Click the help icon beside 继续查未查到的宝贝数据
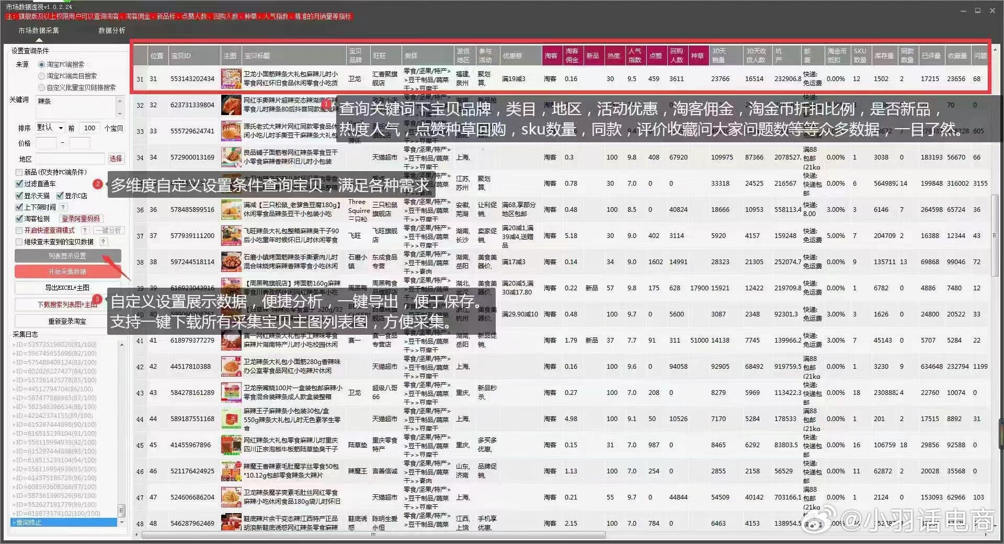The height and width of the screenshot is (544, 1004). [x=104, y=242]
